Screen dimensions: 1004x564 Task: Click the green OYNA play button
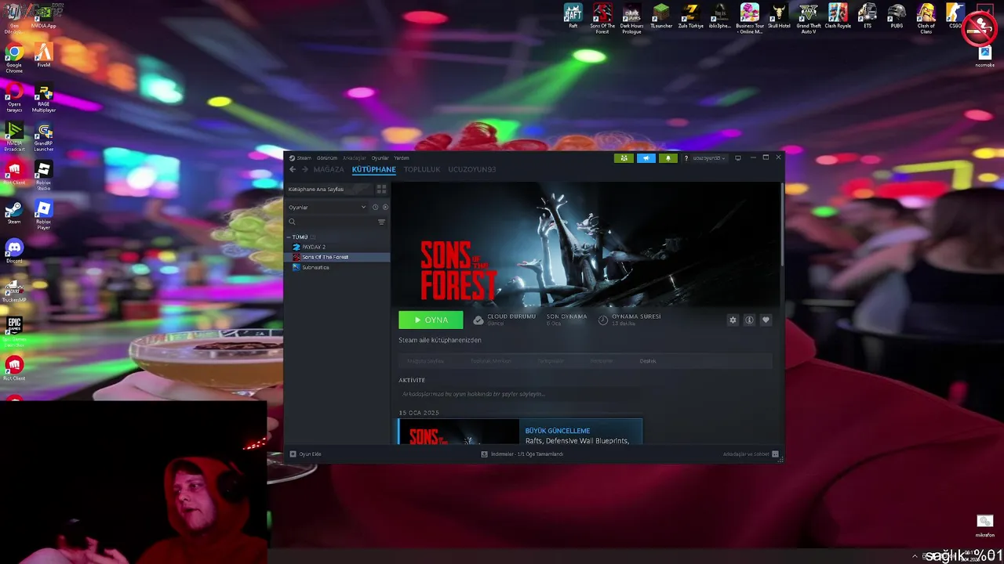pos(431,320)
